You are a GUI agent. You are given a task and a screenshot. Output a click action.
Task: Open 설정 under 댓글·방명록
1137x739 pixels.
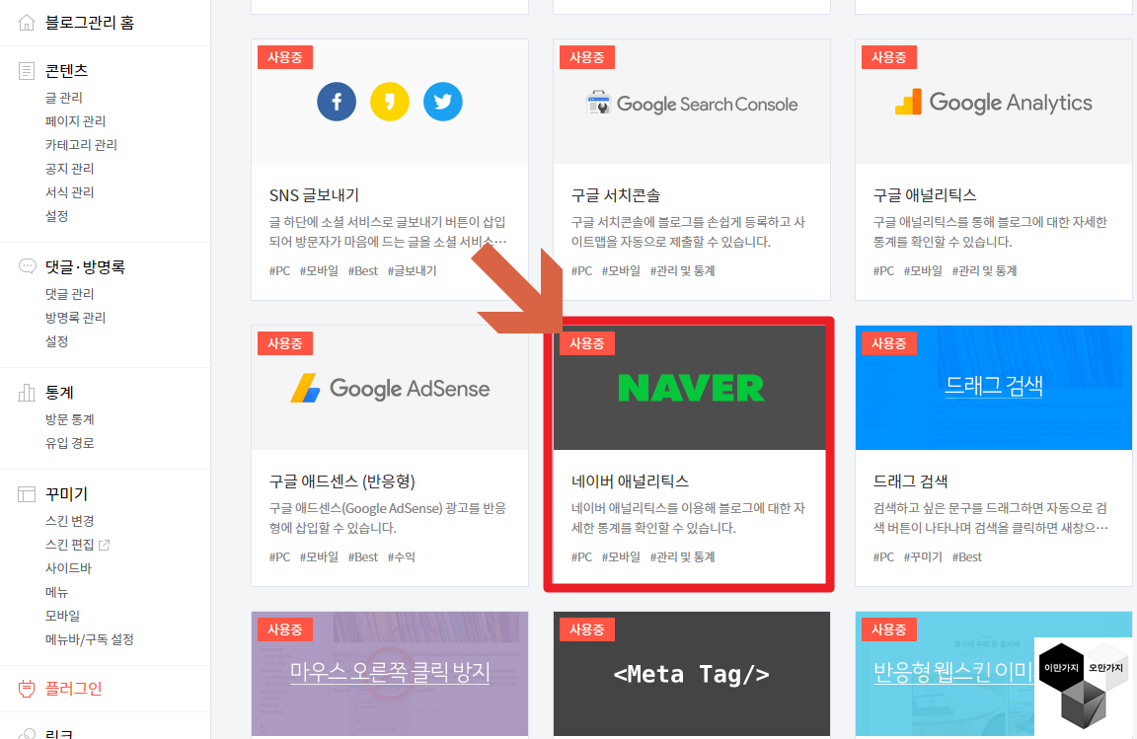pos(56,340)
